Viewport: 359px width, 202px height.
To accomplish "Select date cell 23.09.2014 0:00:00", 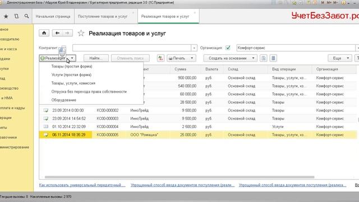I will (68, 111).
